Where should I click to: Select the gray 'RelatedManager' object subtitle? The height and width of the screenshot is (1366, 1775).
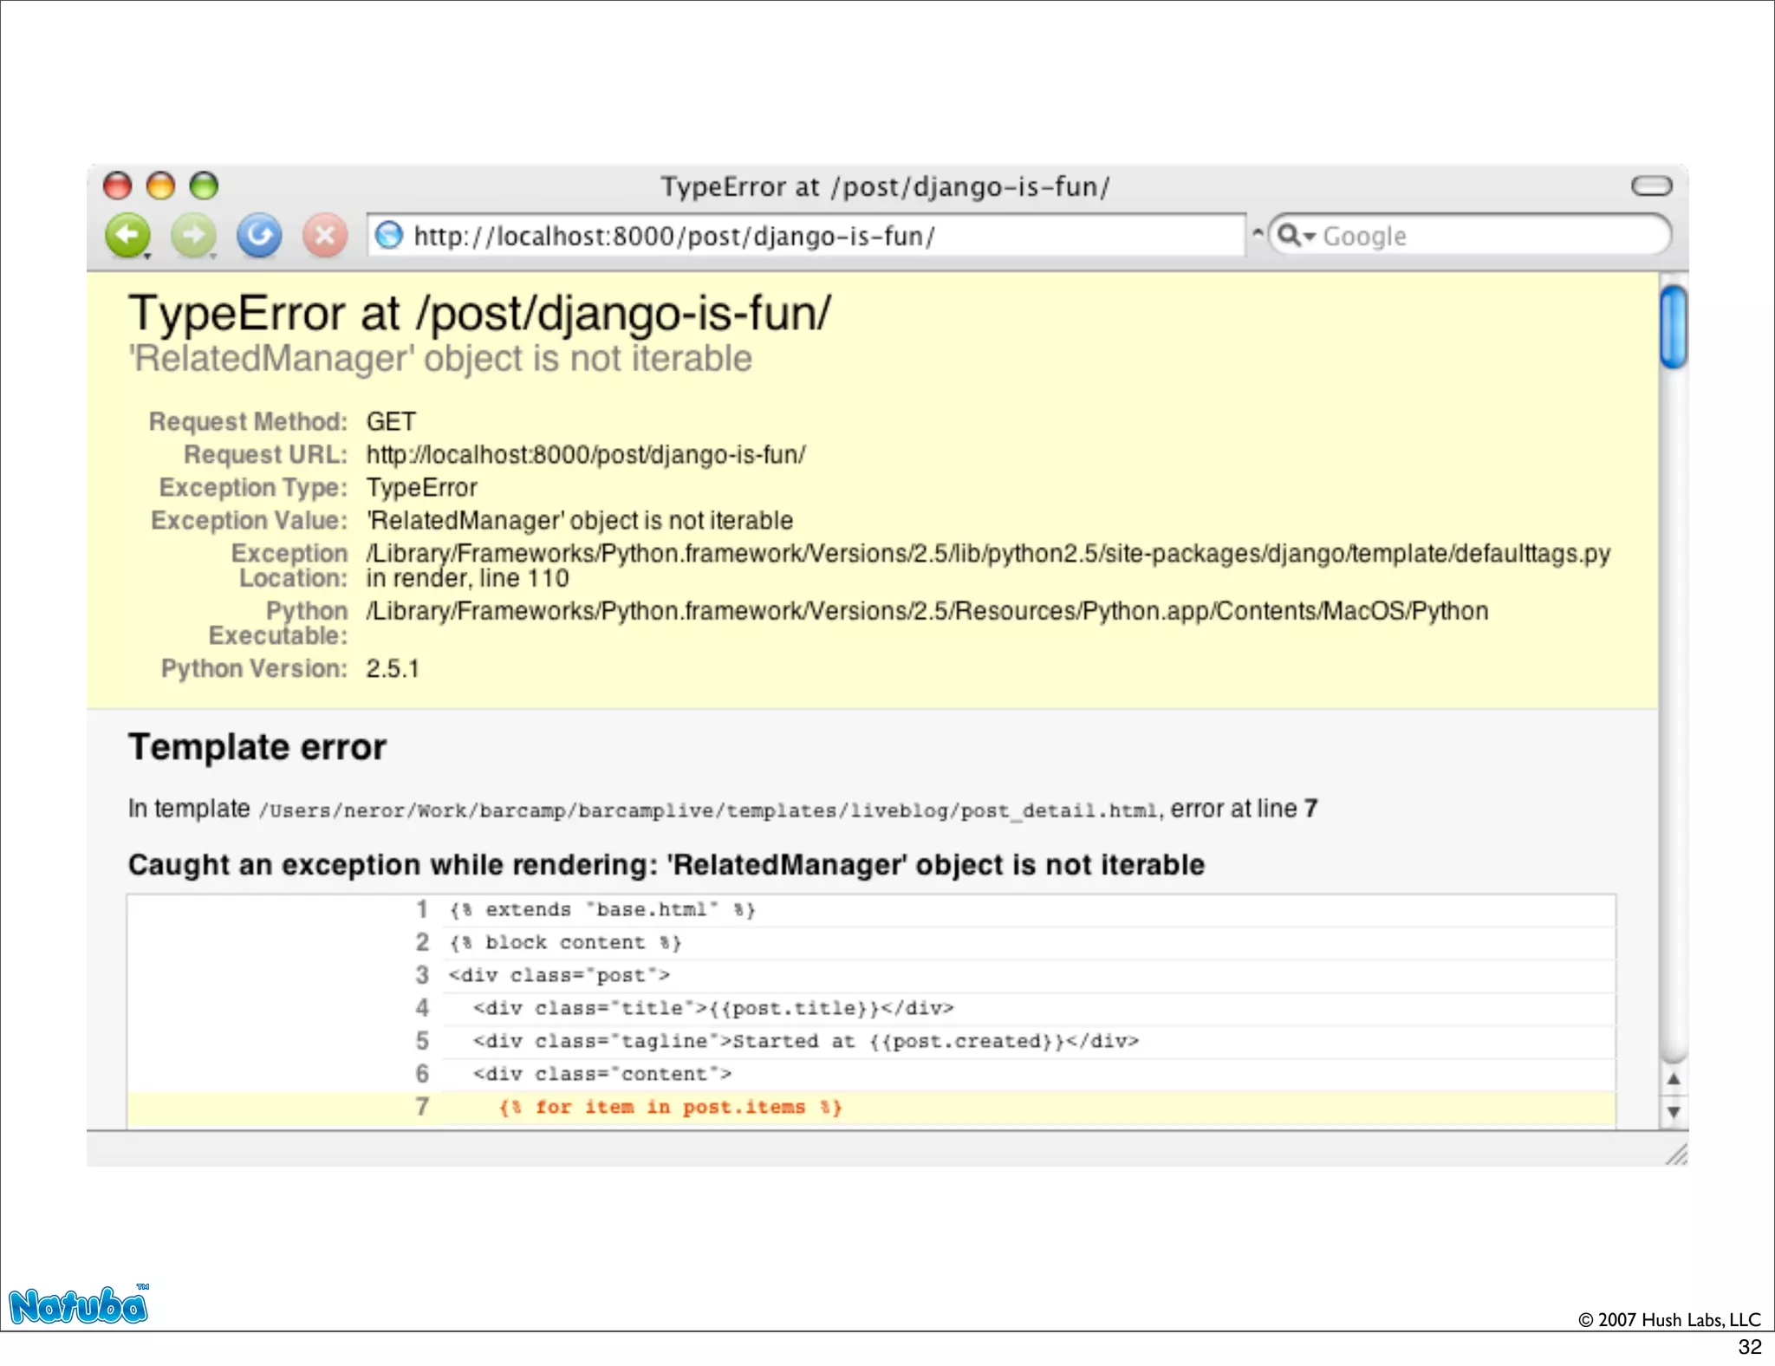tap(440, 359)
